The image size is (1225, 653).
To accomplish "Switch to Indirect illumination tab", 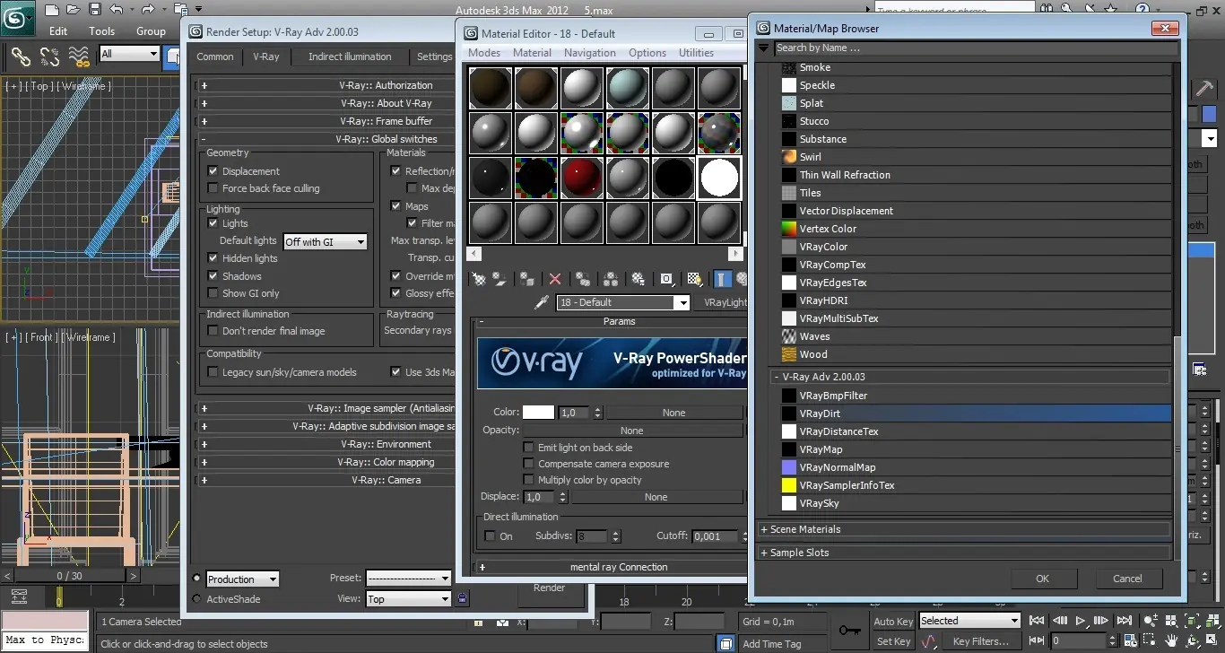I will [x=350, y=57].
